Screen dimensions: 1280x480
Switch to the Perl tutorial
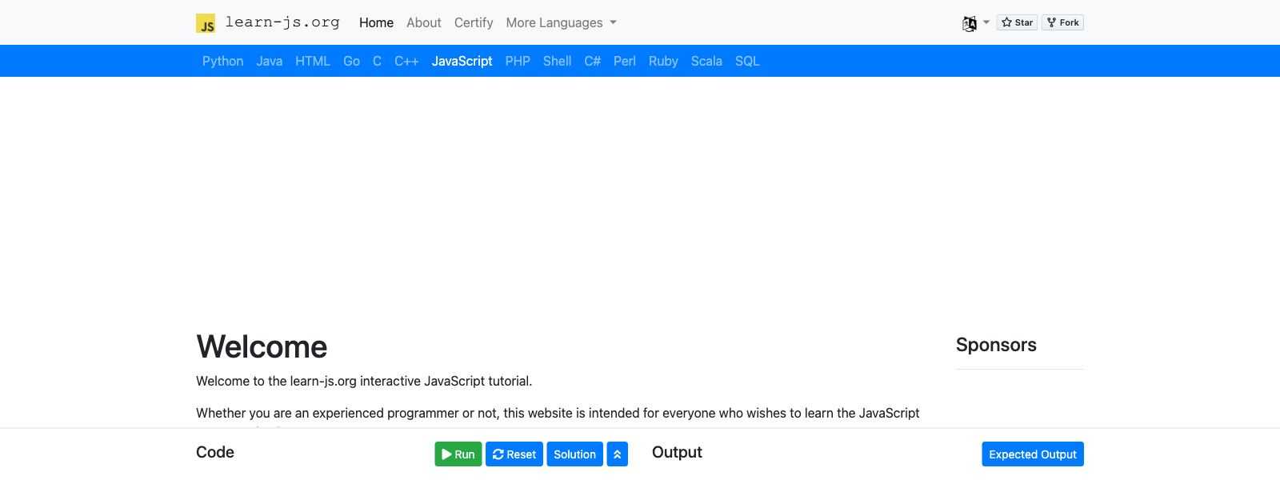pos(625,61)
